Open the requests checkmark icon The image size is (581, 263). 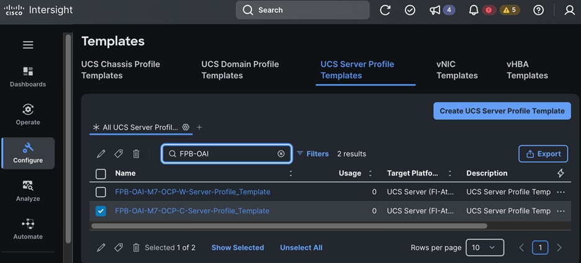click(x=410, y=10)
